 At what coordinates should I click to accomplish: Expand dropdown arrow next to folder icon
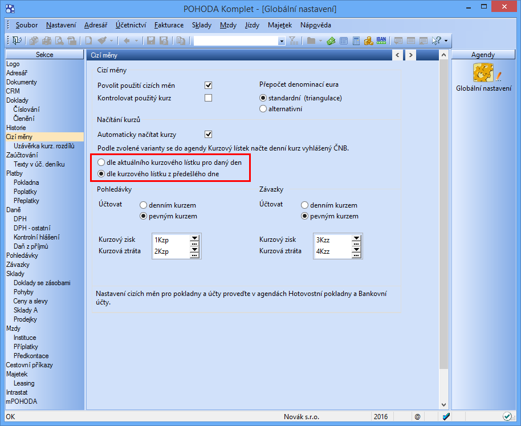(321, 41)
